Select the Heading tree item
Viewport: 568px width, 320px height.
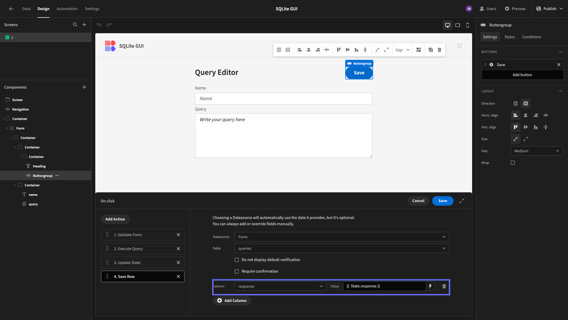(x=39, y=166)
